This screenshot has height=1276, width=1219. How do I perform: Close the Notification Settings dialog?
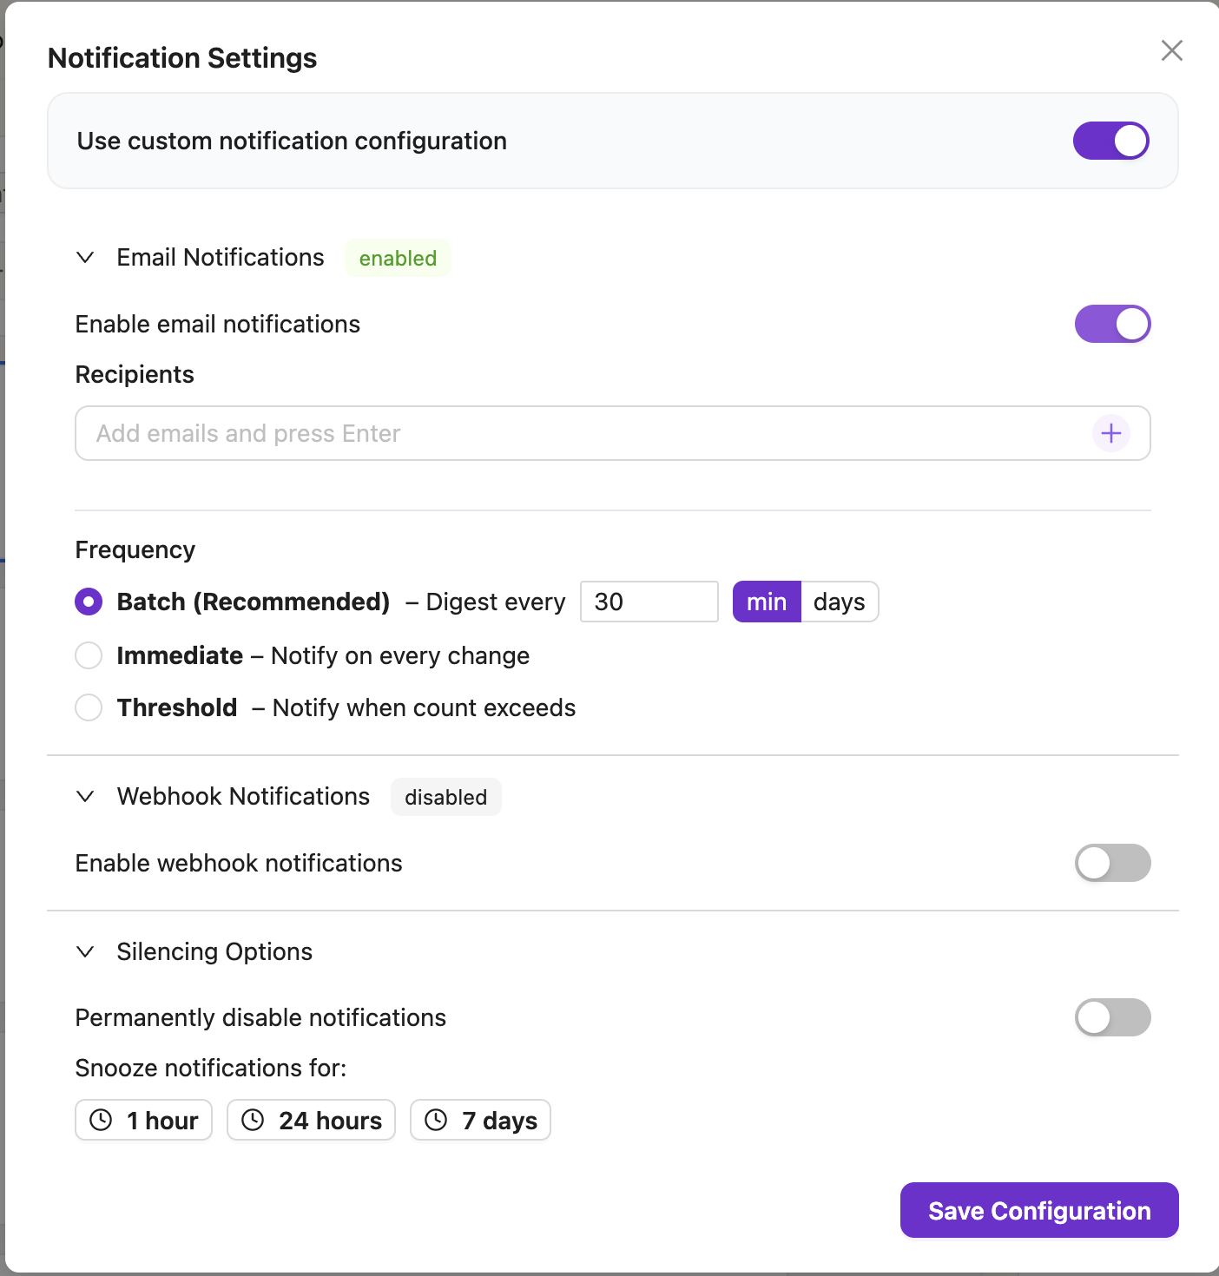[1172, 50]
